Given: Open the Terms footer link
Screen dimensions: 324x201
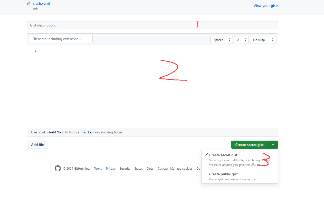Looking at the screenshot, I should pos(98,169).
